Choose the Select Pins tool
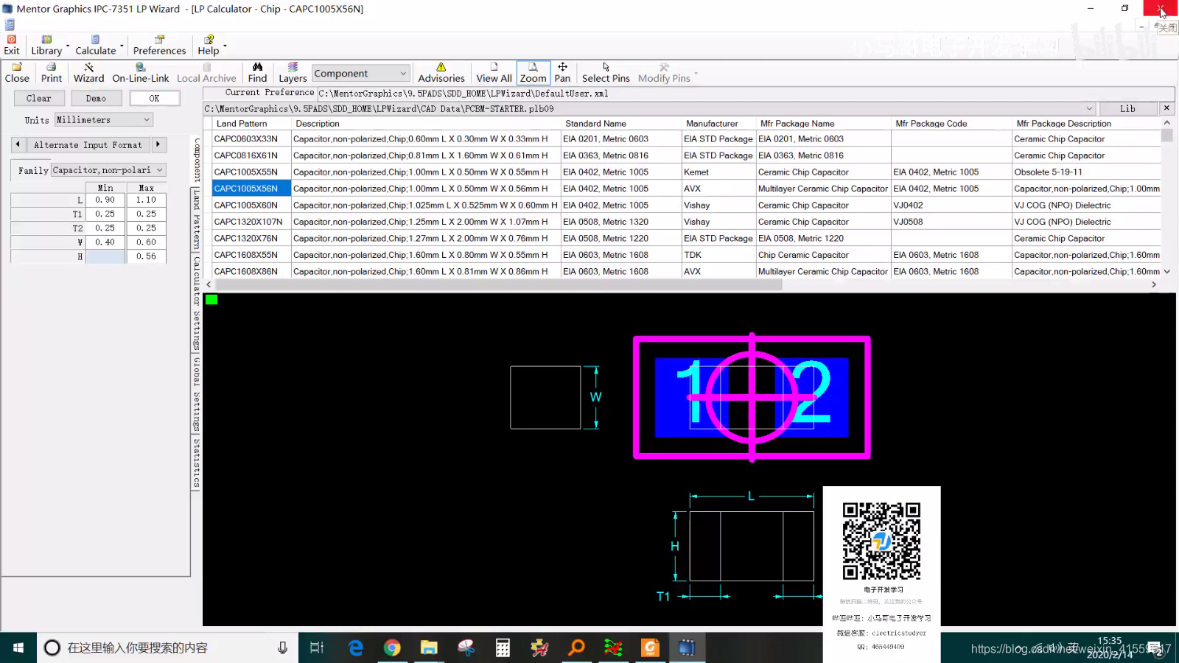1179x663 pixels. click(x=606, y=72)
